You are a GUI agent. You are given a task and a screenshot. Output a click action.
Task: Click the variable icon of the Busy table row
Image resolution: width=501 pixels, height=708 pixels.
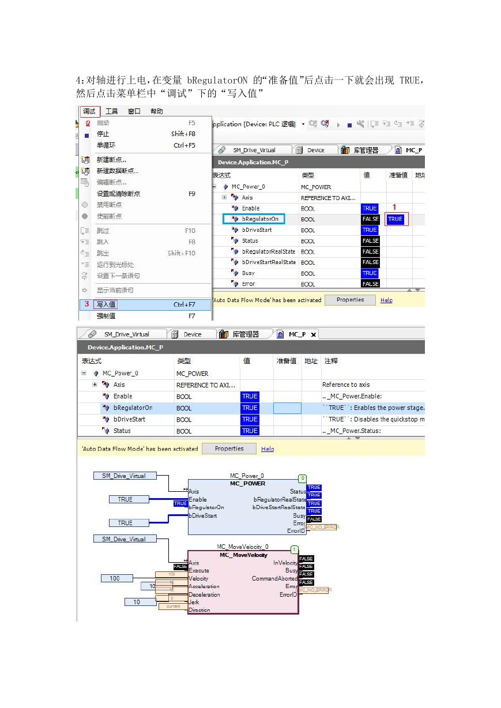point(235,273)
